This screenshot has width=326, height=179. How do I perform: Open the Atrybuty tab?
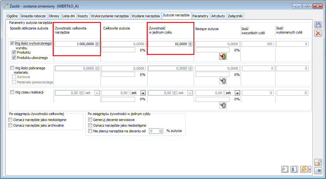click(218, 16)
